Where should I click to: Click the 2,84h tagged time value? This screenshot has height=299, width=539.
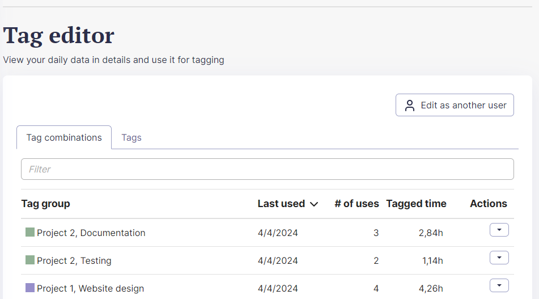click(x=431, y=233)
